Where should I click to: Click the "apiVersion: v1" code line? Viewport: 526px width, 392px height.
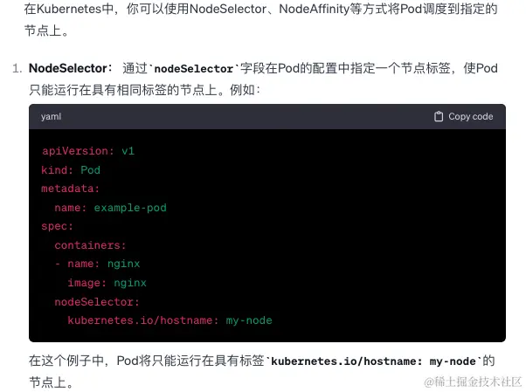(88, 151)
